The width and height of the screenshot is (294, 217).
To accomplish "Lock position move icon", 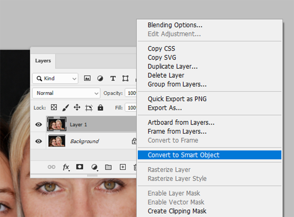I will pyautogui.click(x=77, y=108).
